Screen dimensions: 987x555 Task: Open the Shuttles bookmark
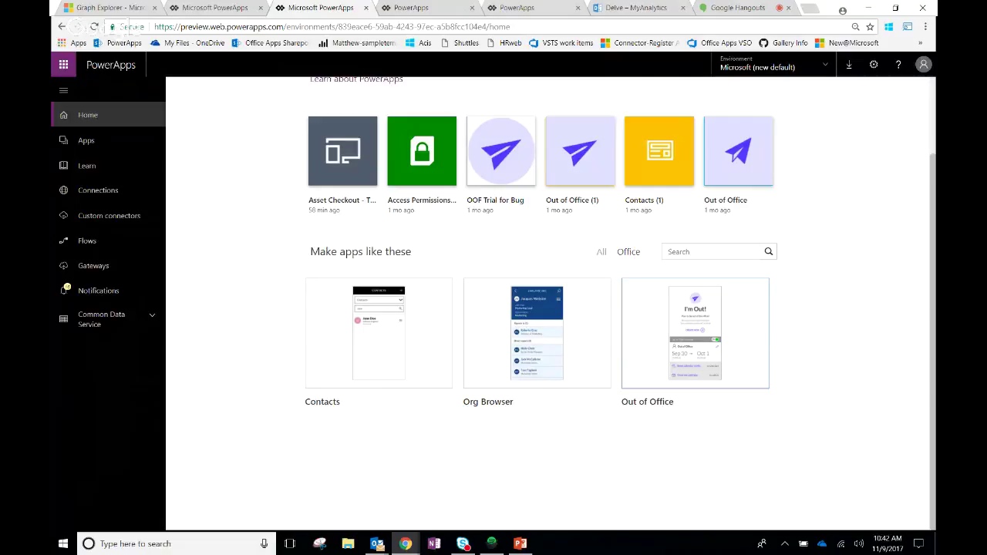pos(460,43)
